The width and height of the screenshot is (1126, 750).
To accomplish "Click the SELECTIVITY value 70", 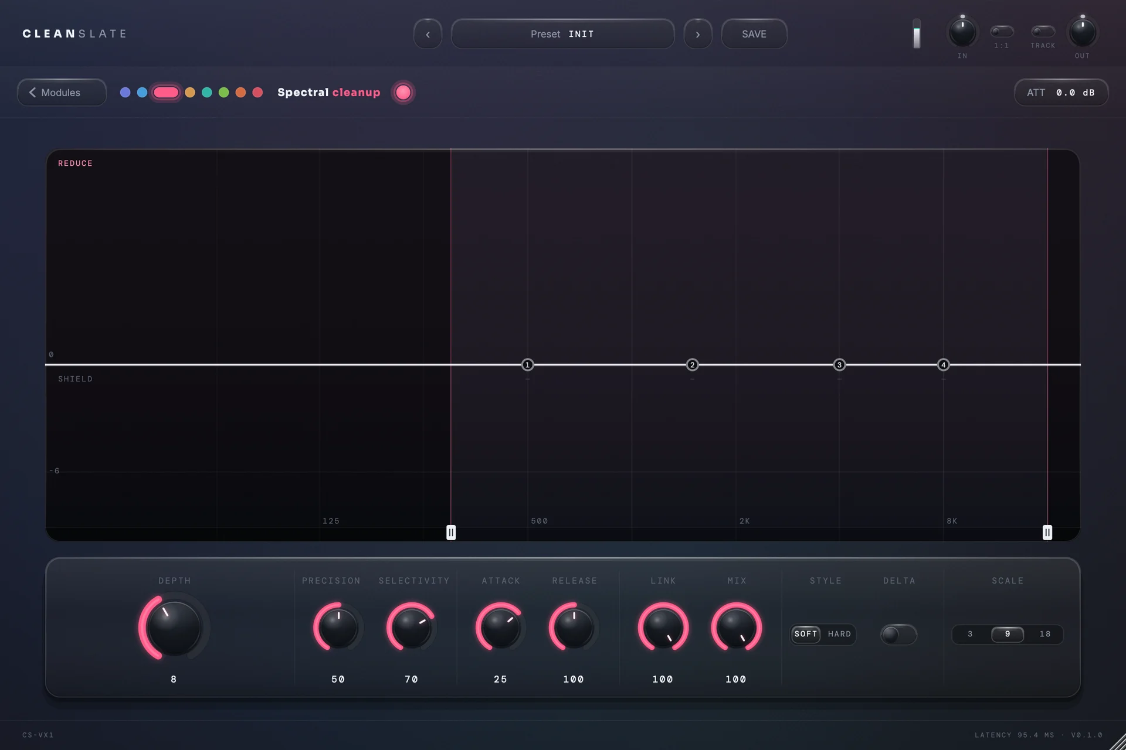I will pyautogui.click(x=412, y=679).
